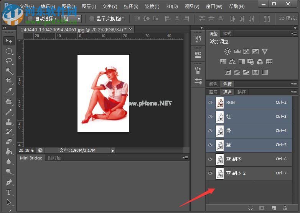Check the 显示变换控件 checkbox

click(92, 19)
